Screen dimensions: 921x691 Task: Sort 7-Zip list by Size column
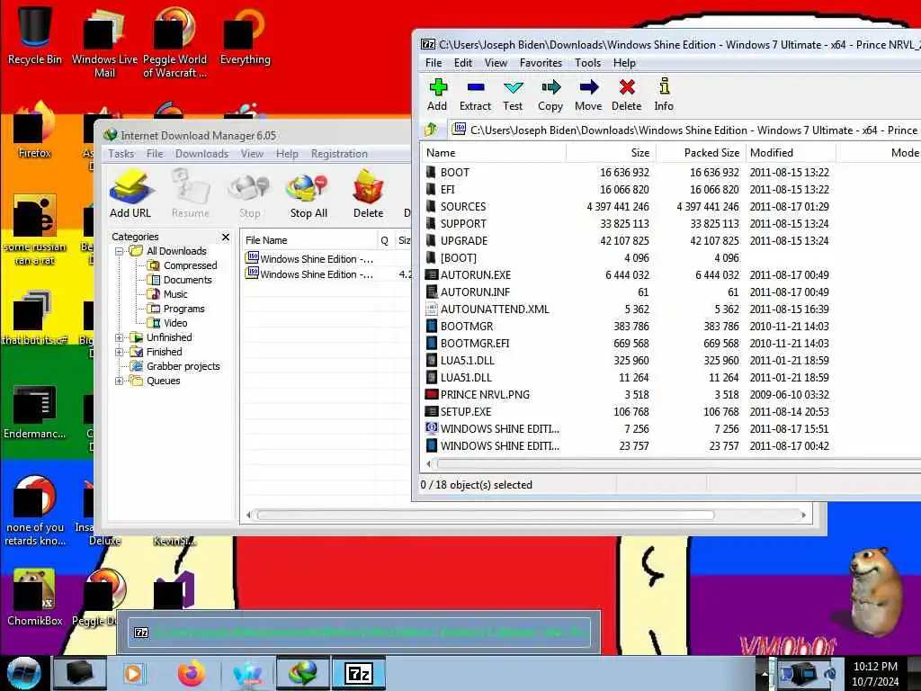(611, 153)
